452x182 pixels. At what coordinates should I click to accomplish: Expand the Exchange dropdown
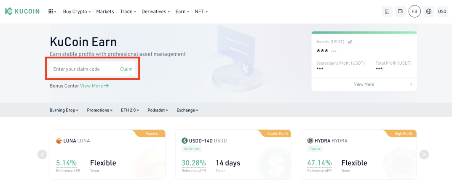pos(187,110)
